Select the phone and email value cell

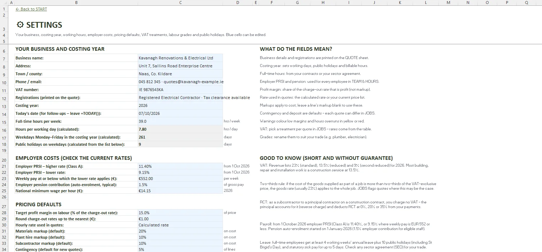pyautogui.click(x=180, y=82)
